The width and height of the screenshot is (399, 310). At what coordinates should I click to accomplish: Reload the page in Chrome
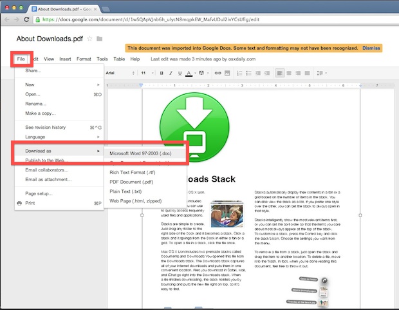coord(26,19)
